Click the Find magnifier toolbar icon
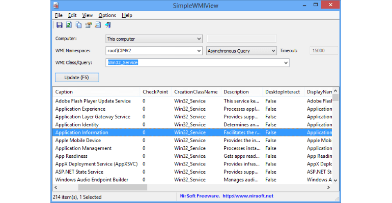This screenshot has width=392, height=203. point(97,25)
